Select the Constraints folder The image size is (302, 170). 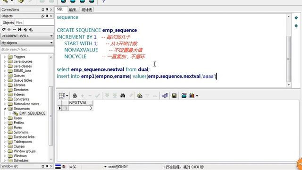point(21,99)
